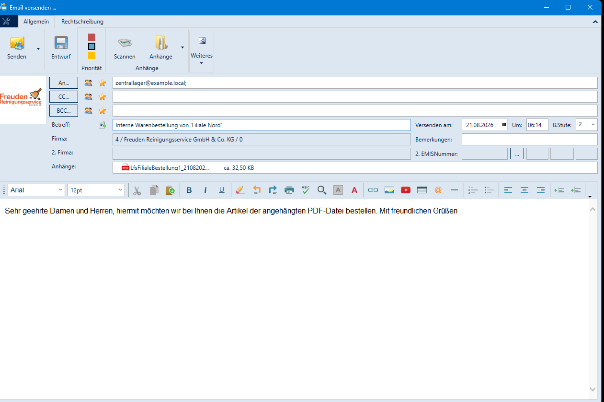Screen dimensions: 604x402
Task: Click the BCC... button
Action: tap(64, 111)
